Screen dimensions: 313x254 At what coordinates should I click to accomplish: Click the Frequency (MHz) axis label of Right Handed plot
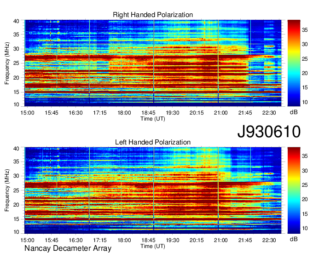[7, 63]
